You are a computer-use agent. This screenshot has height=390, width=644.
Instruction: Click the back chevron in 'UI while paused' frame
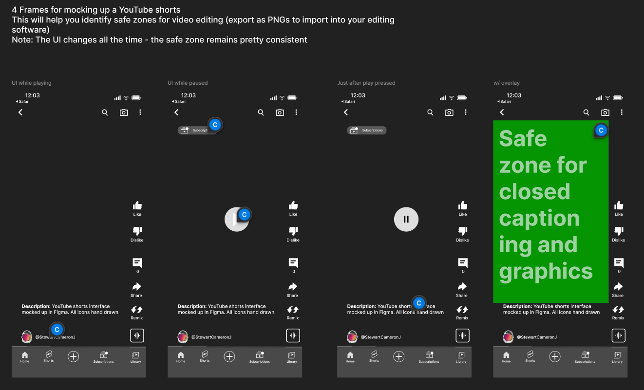pos(176,112)
